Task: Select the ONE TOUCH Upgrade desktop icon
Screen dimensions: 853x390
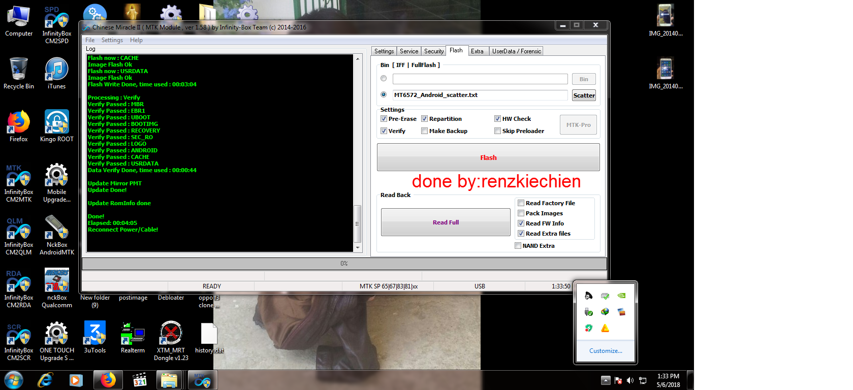Action: 57,342
